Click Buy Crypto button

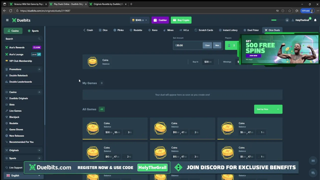181,20
